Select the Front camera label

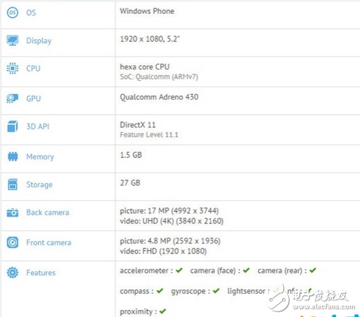pyautogui.click(x=49, y=243)
